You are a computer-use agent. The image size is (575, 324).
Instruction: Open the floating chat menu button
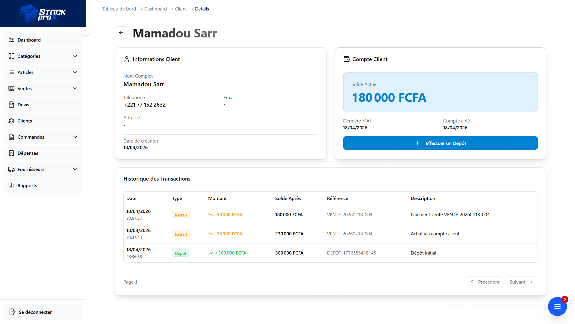(557, 306)
